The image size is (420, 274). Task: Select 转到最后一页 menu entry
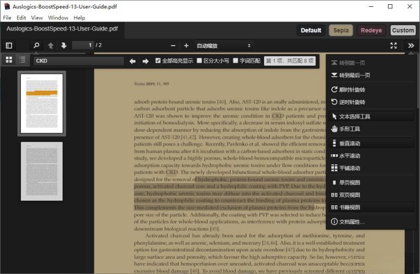pyautogui.click(x=371, y=75)
